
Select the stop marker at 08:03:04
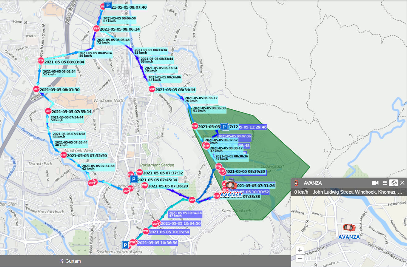tap(41, 61)
